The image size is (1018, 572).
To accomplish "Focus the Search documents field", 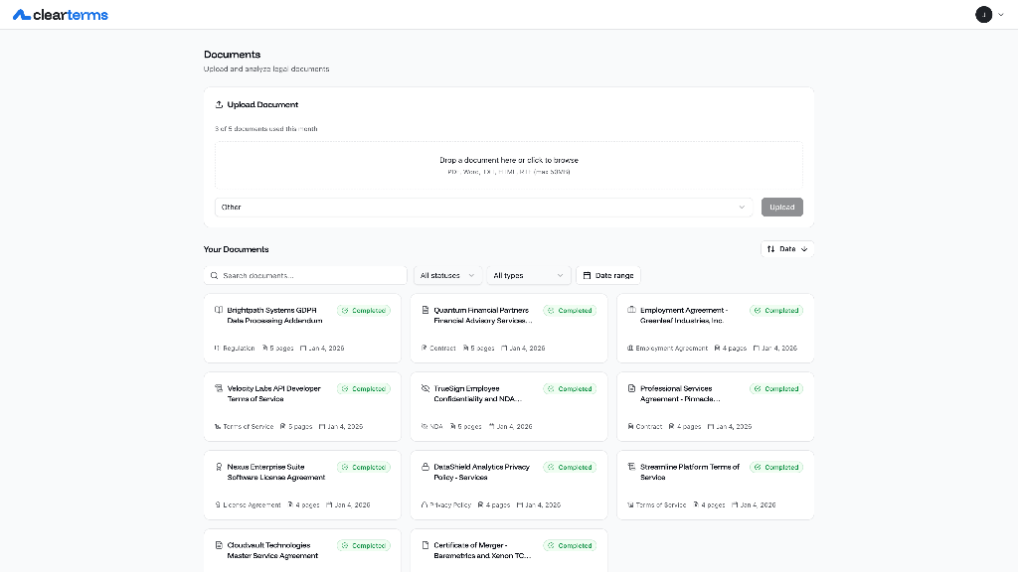I will tap(305, 276).
